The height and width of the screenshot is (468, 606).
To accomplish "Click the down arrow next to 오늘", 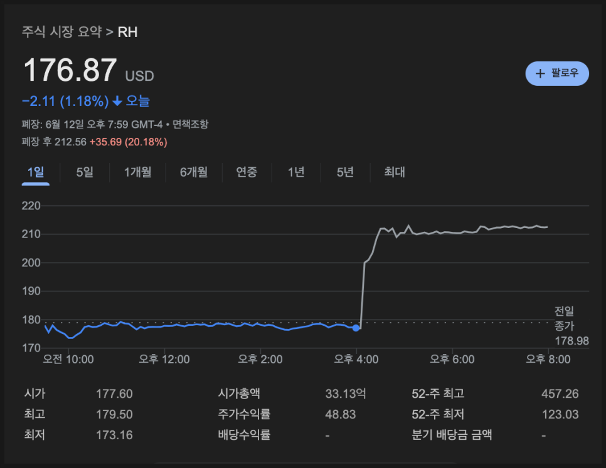I will coord(117,101).
